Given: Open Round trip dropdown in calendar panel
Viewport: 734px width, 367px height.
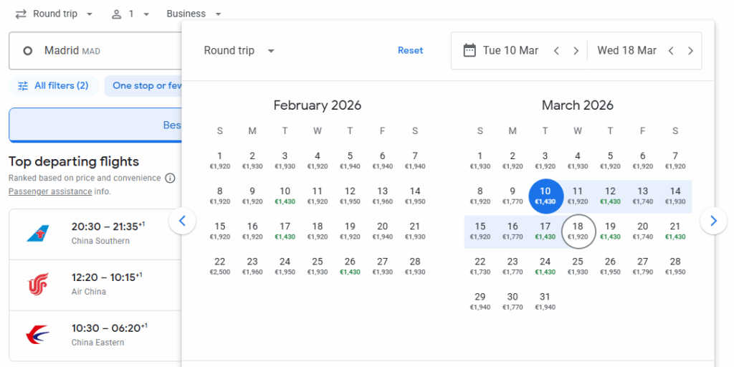Looking at the screenshot, I should tap(239, 51).
